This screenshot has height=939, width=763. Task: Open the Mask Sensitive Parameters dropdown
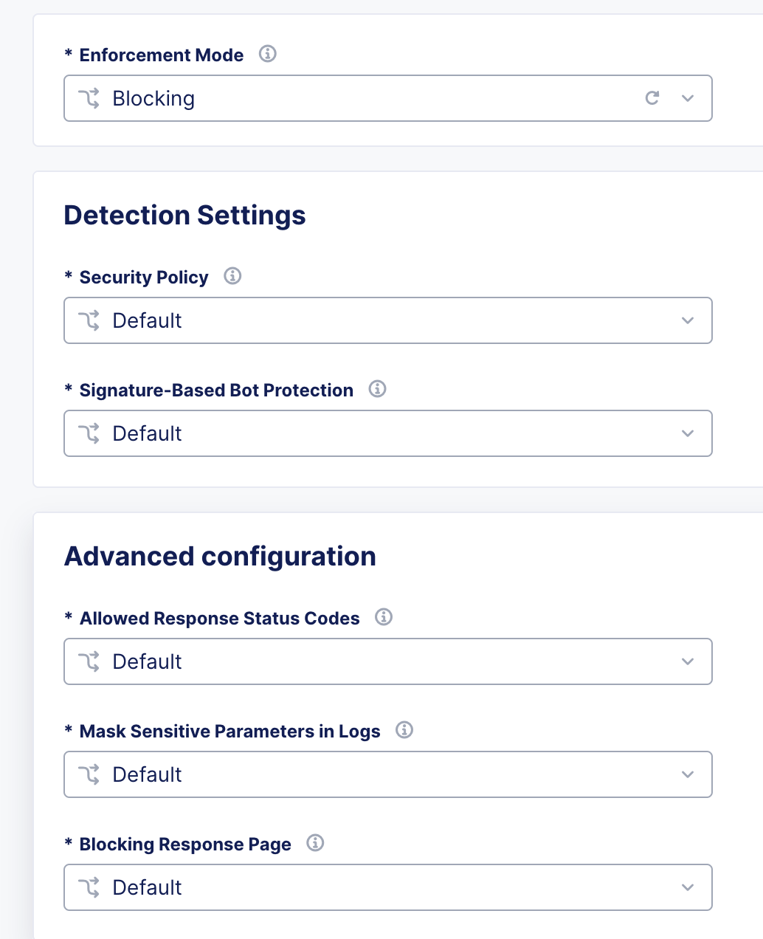coord(687,774)
